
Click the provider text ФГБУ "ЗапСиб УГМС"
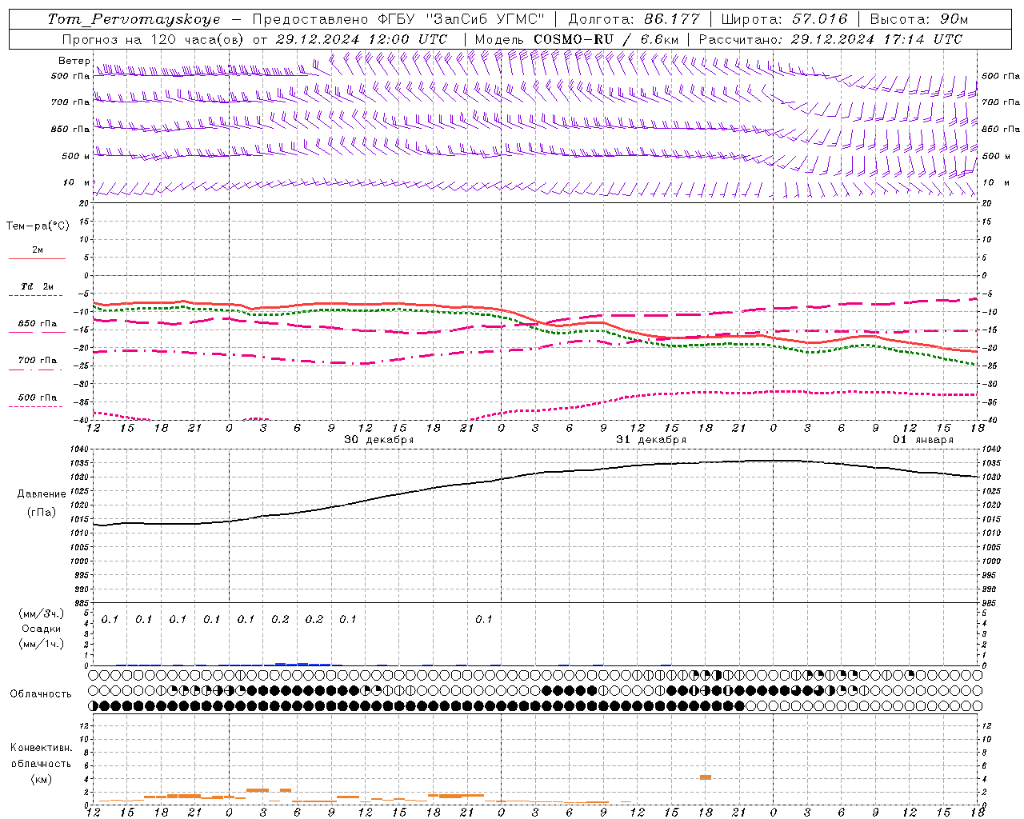click(462, 19)
